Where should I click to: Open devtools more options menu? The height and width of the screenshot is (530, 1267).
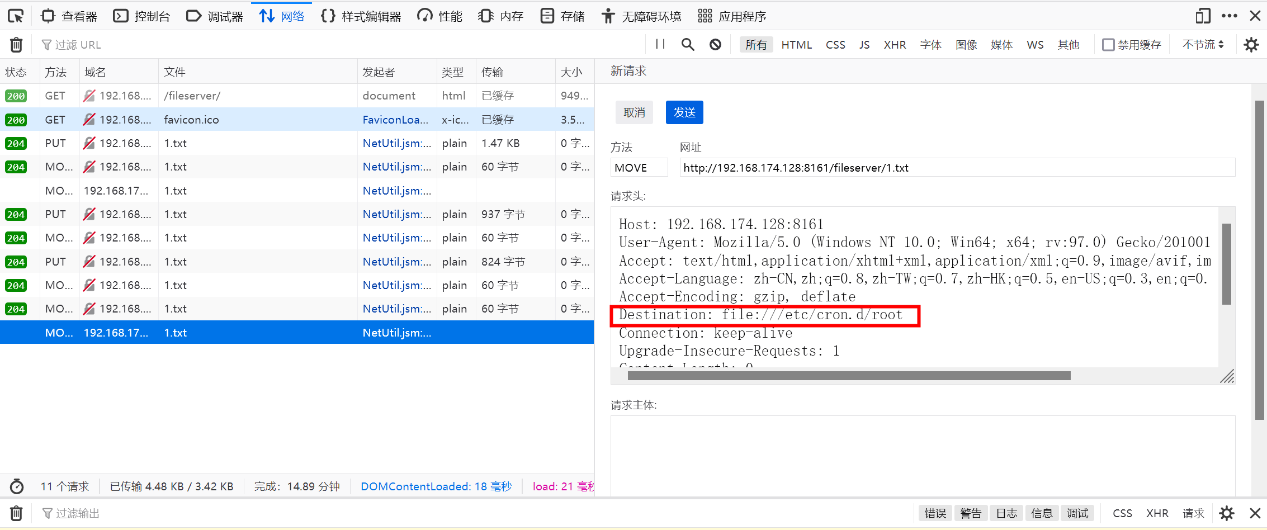1229,16
